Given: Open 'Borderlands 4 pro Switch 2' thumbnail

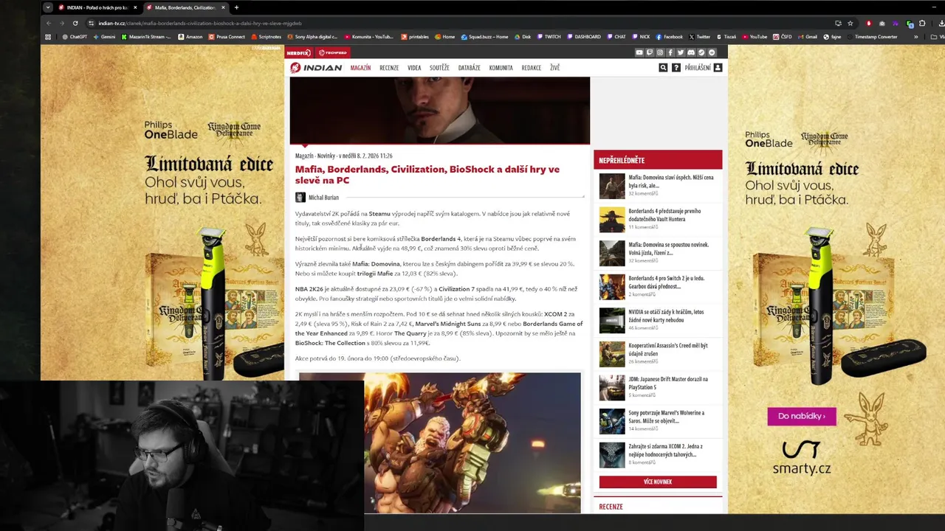Looking at the screenshot, I should point(612,287).
